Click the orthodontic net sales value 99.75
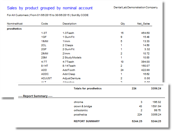Viewport: 173px width, 132px height. (157, 110)
